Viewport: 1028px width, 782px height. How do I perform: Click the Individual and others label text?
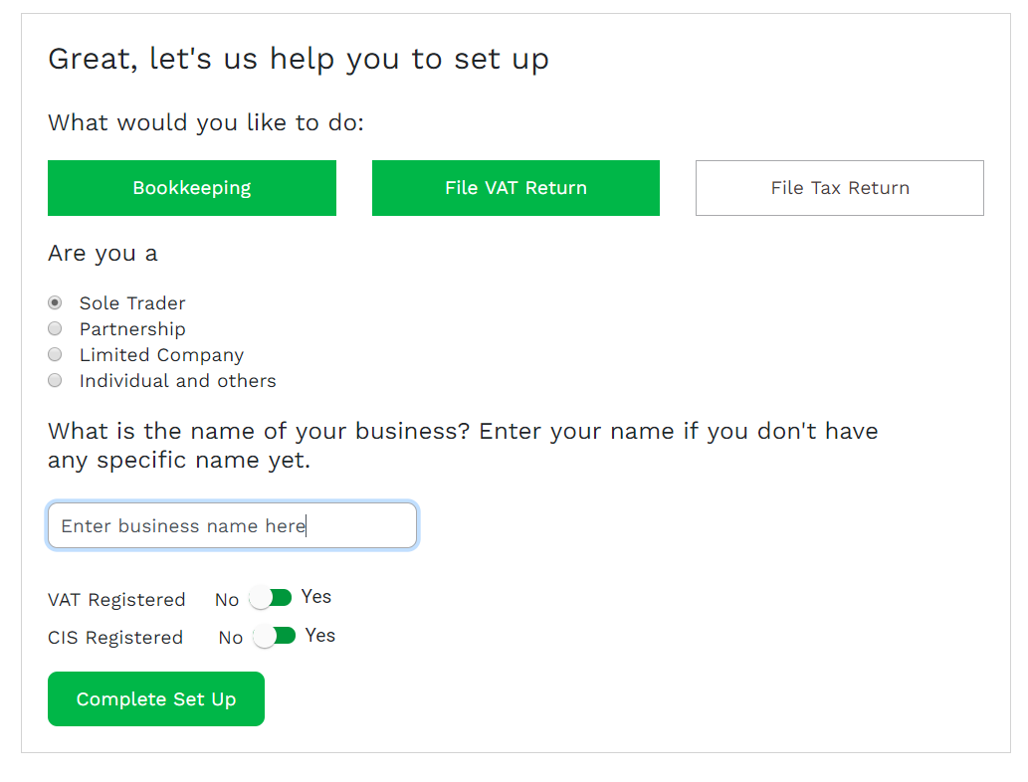[x=177, y=381]
